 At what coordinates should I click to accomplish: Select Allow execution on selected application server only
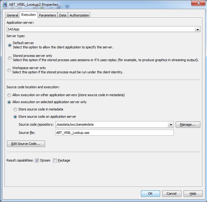pyautogui.click(x=9, y=102)
